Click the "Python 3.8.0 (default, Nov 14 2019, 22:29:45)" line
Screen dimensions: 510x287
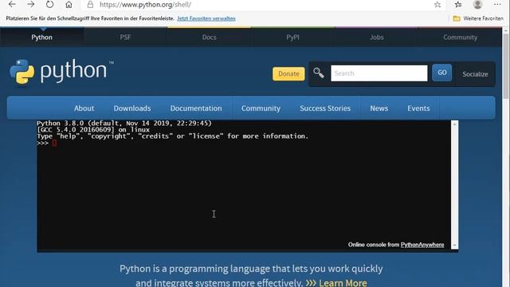124,124
